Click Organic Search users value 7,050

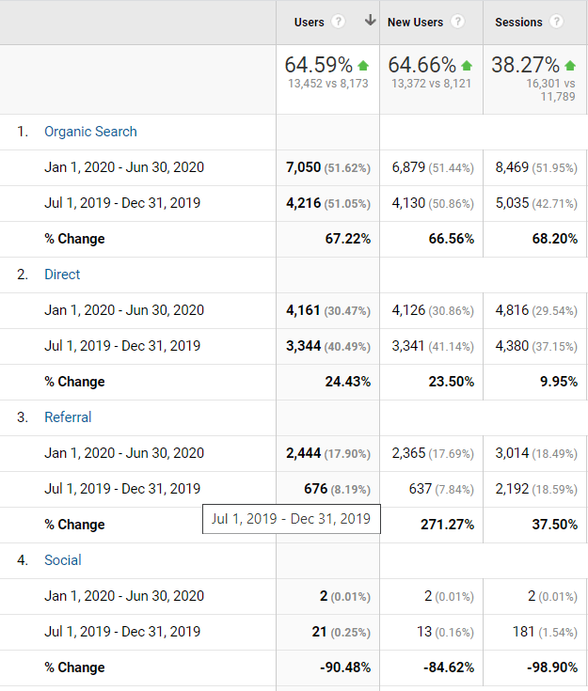(304, 167)
